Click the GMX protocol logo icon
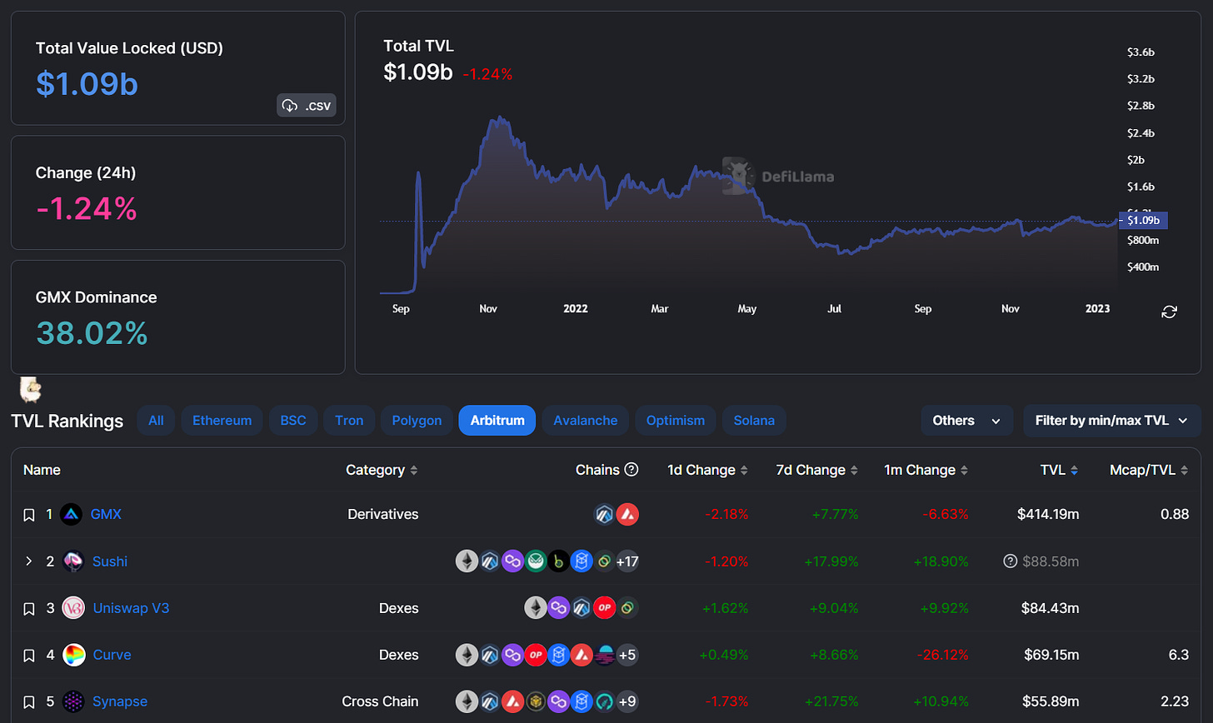The width and height of the screenshot is (1213, 723). click(72, 515)
